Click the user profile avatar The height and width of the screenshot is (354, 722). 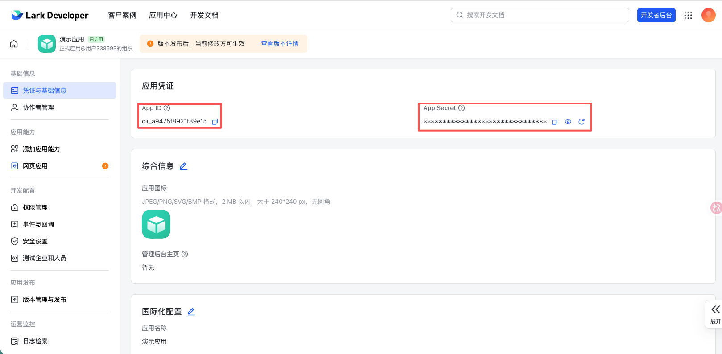coord(708,15)
